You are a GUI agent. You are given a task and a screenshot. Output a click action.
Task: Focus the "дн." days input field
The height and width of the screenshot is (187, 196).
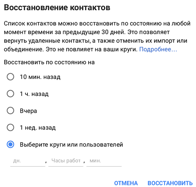coord(28,161)
